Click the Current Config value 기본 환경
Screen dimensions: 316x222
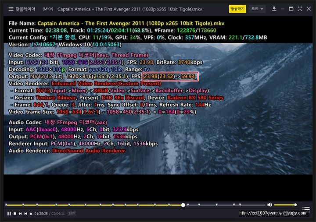point(62,37)
